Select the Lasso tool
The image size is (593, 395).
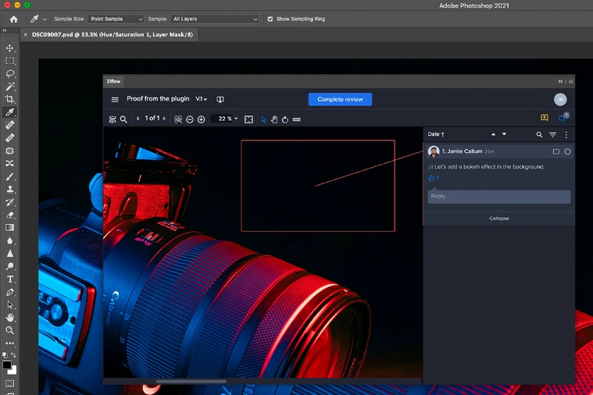pyautogui.click(x=10, y=73)
